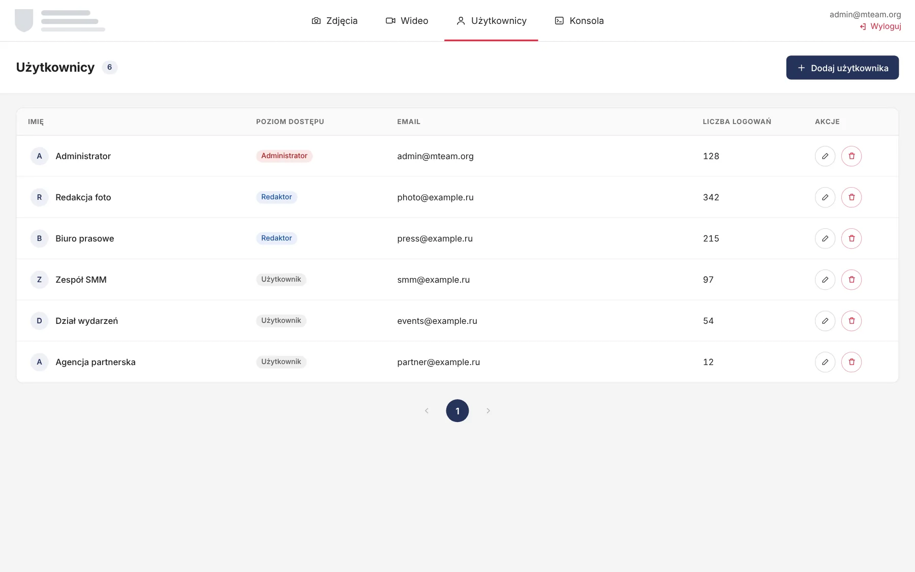Click Użytkownik badge for Agencja partnerska
Screen dimensions: 915x572
pos(281,362)
